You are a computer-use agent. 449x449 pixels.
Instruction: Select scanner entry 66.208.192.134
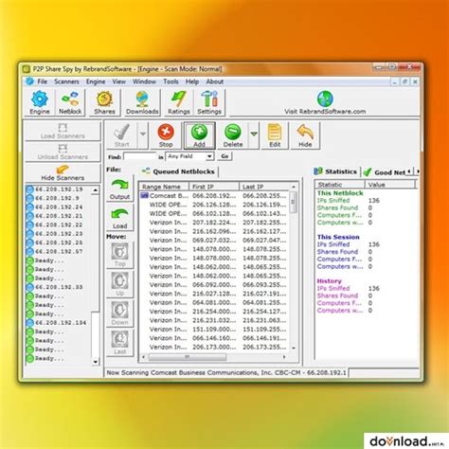pos(57,323)
